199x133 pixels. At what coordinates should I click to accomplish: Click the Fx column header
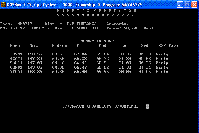click(79, 46)
